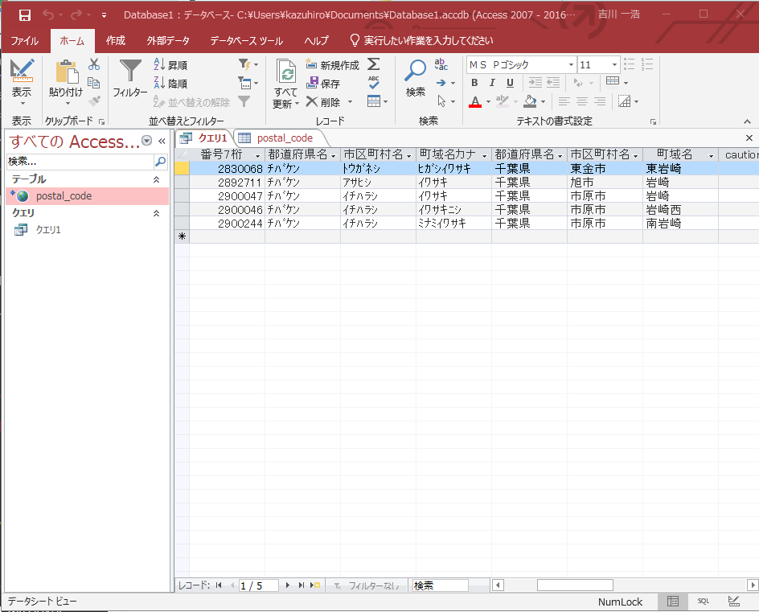
Task: Click the Cut scissors icon
Action: coord(94,64)
